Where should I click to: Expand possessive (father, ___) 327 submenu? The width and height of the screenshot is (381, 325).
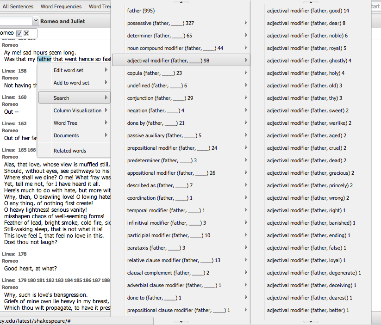coord(181,23)
